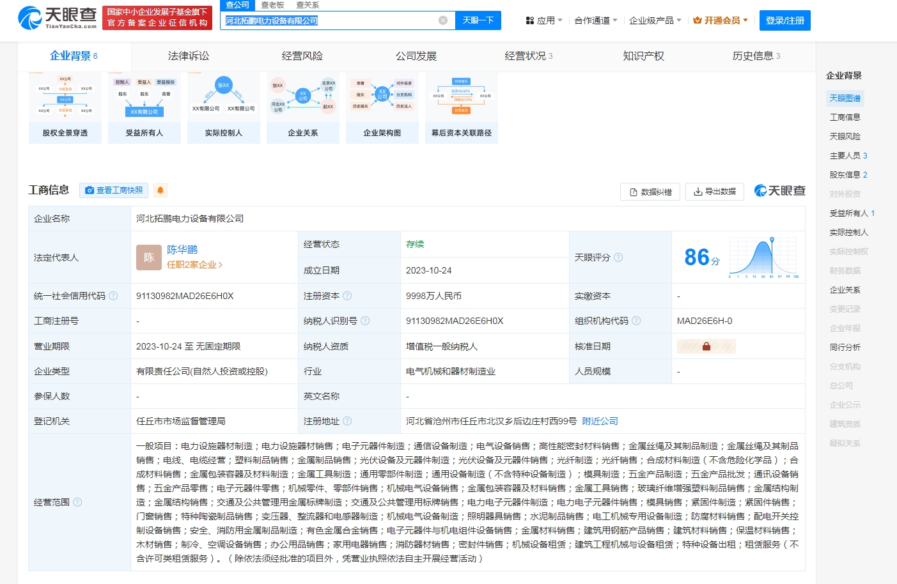Click help icon next to 统一社会信用代码
This screenshot has height=584, width=897.
coord(113,296)
